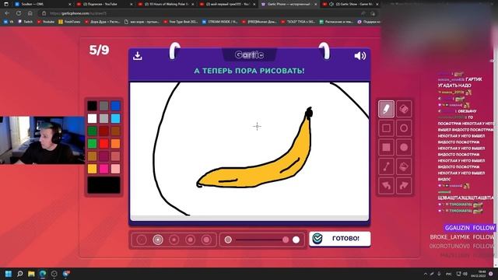This screenshot has width=498, height=280.
Task: Open the Twitch bookmark
Action: coord(26,22)
